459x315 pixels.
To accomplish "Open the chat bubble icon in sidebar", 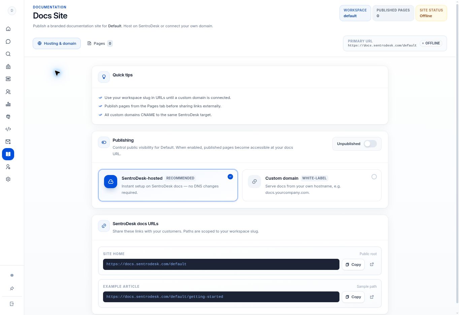I will (x=8, y=41).
